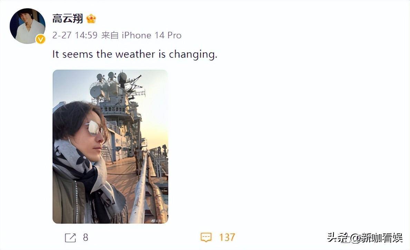
Task: Click the post text about the weather changing
Action: [x=135, y=54]
